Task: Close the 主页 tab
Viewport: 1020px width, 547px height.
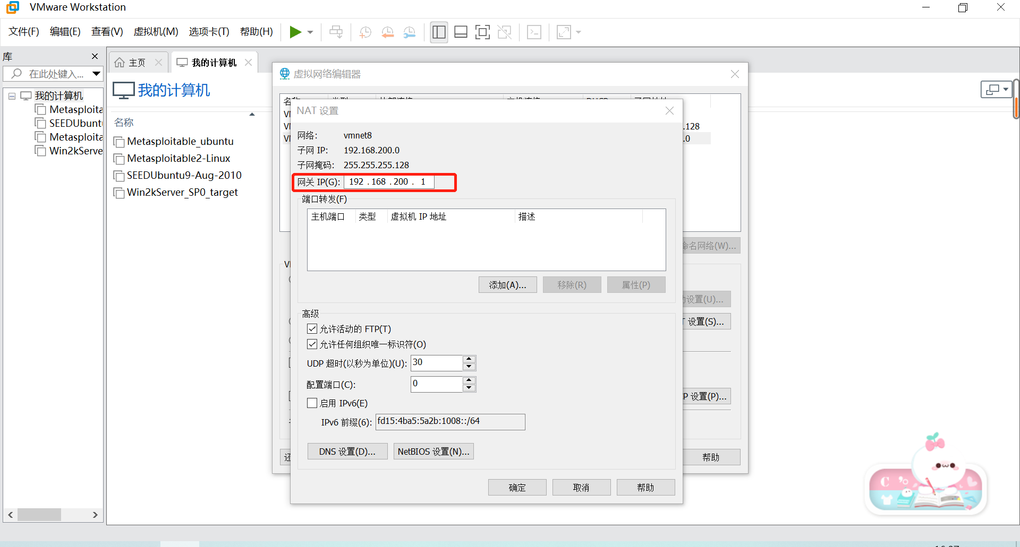Action: pyautogui.click(x=158, y=63)
